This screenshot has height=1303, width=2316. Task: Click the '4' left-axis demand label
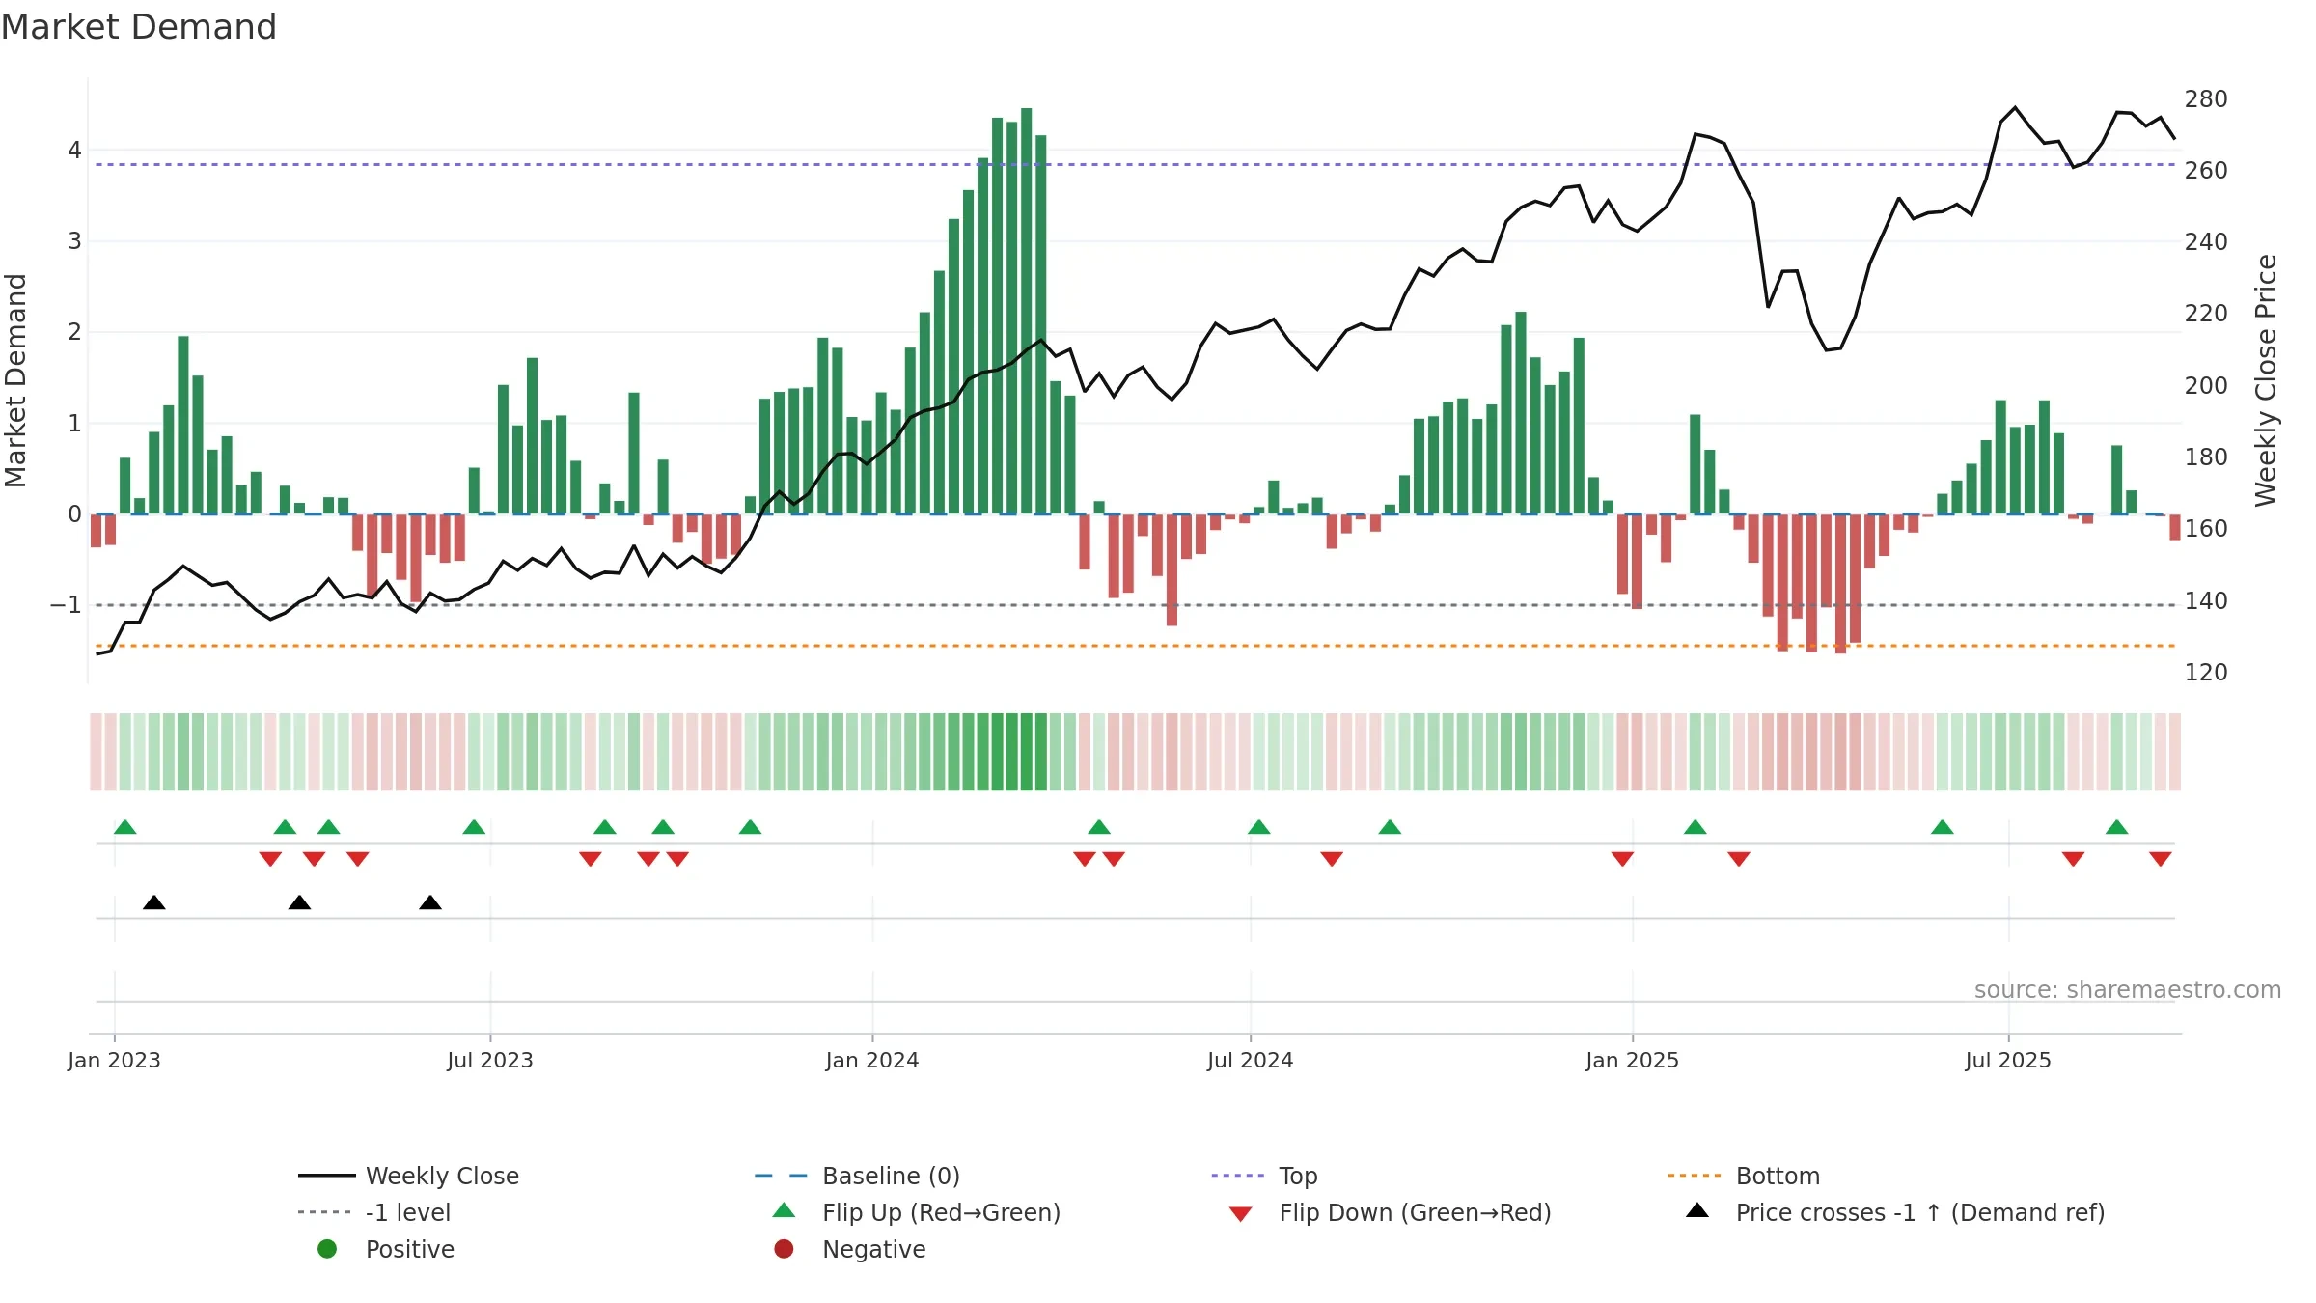point(74,151)
